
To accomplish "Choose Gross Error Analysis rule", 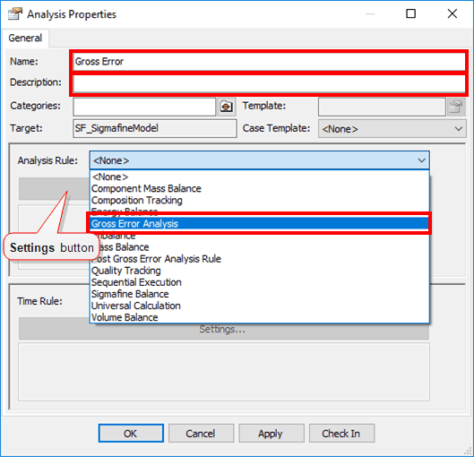I will tap(259, 224).
